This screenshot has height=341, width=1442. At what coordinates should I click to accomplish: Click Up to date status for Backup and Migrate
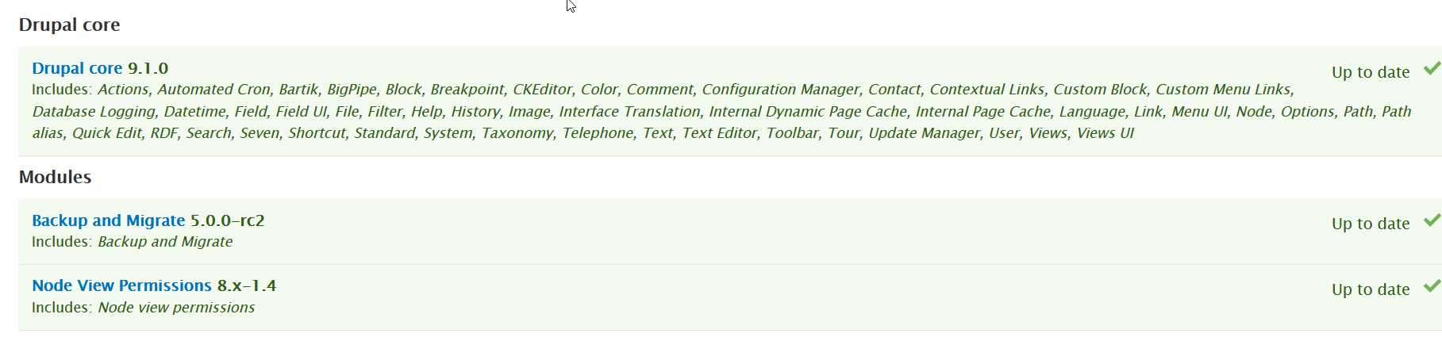coord(1371,224)
